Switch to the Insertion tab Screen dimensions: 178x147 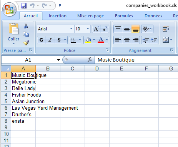pyautogui.click(x=58, y=16)
